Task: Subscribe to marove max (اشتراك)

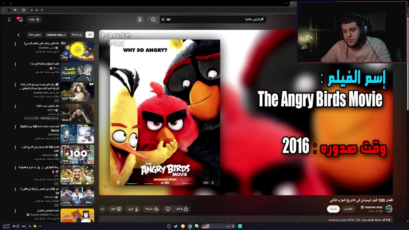Action: pos(333,209)
